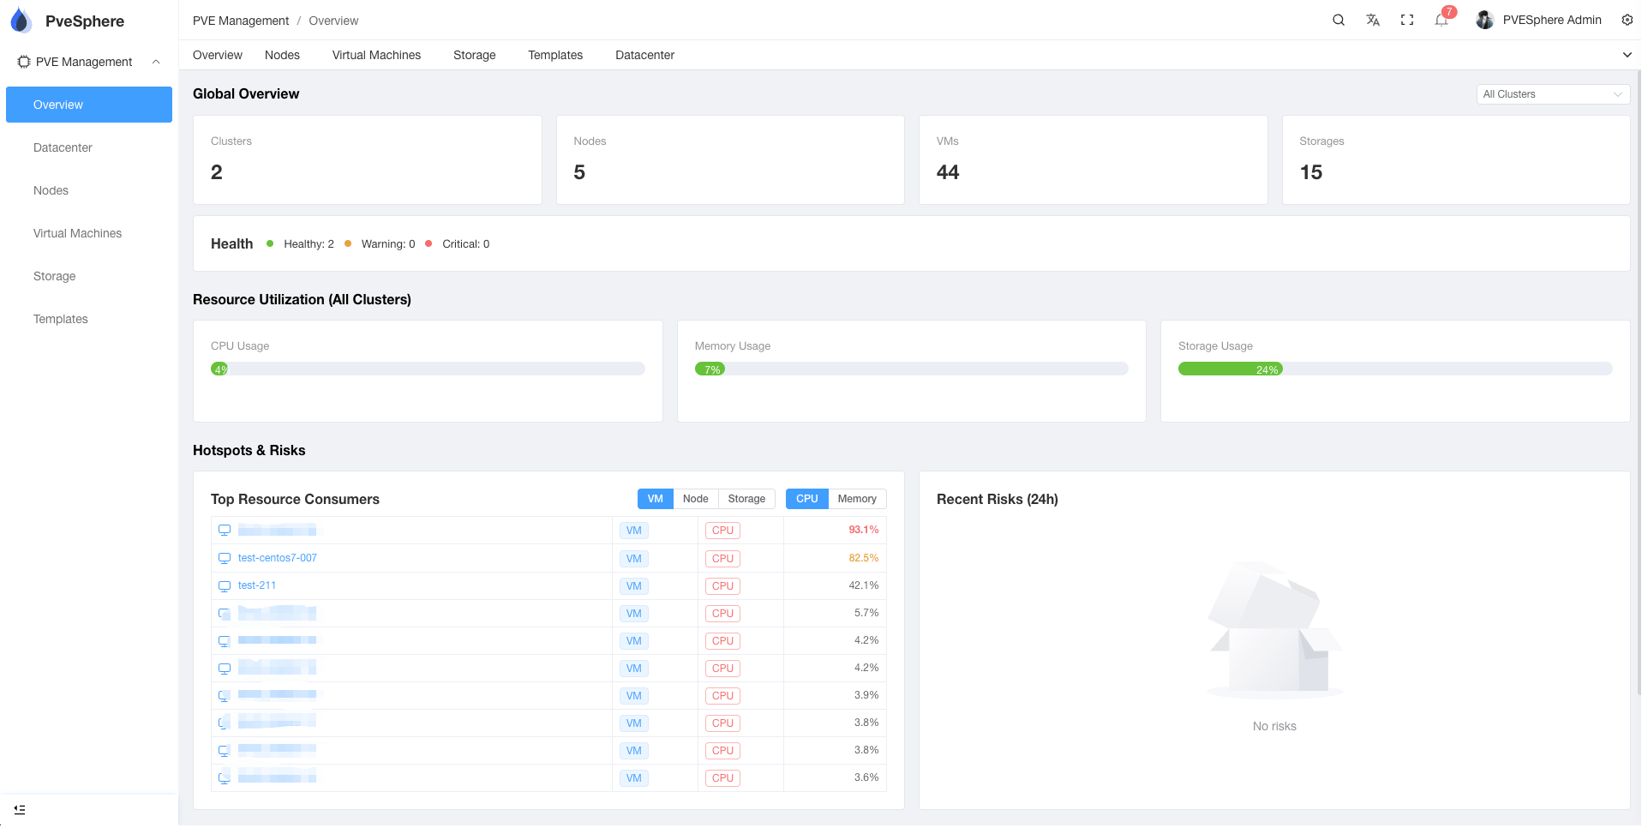Click the PVE Management breadcrumb

click(x=240, y=20)
